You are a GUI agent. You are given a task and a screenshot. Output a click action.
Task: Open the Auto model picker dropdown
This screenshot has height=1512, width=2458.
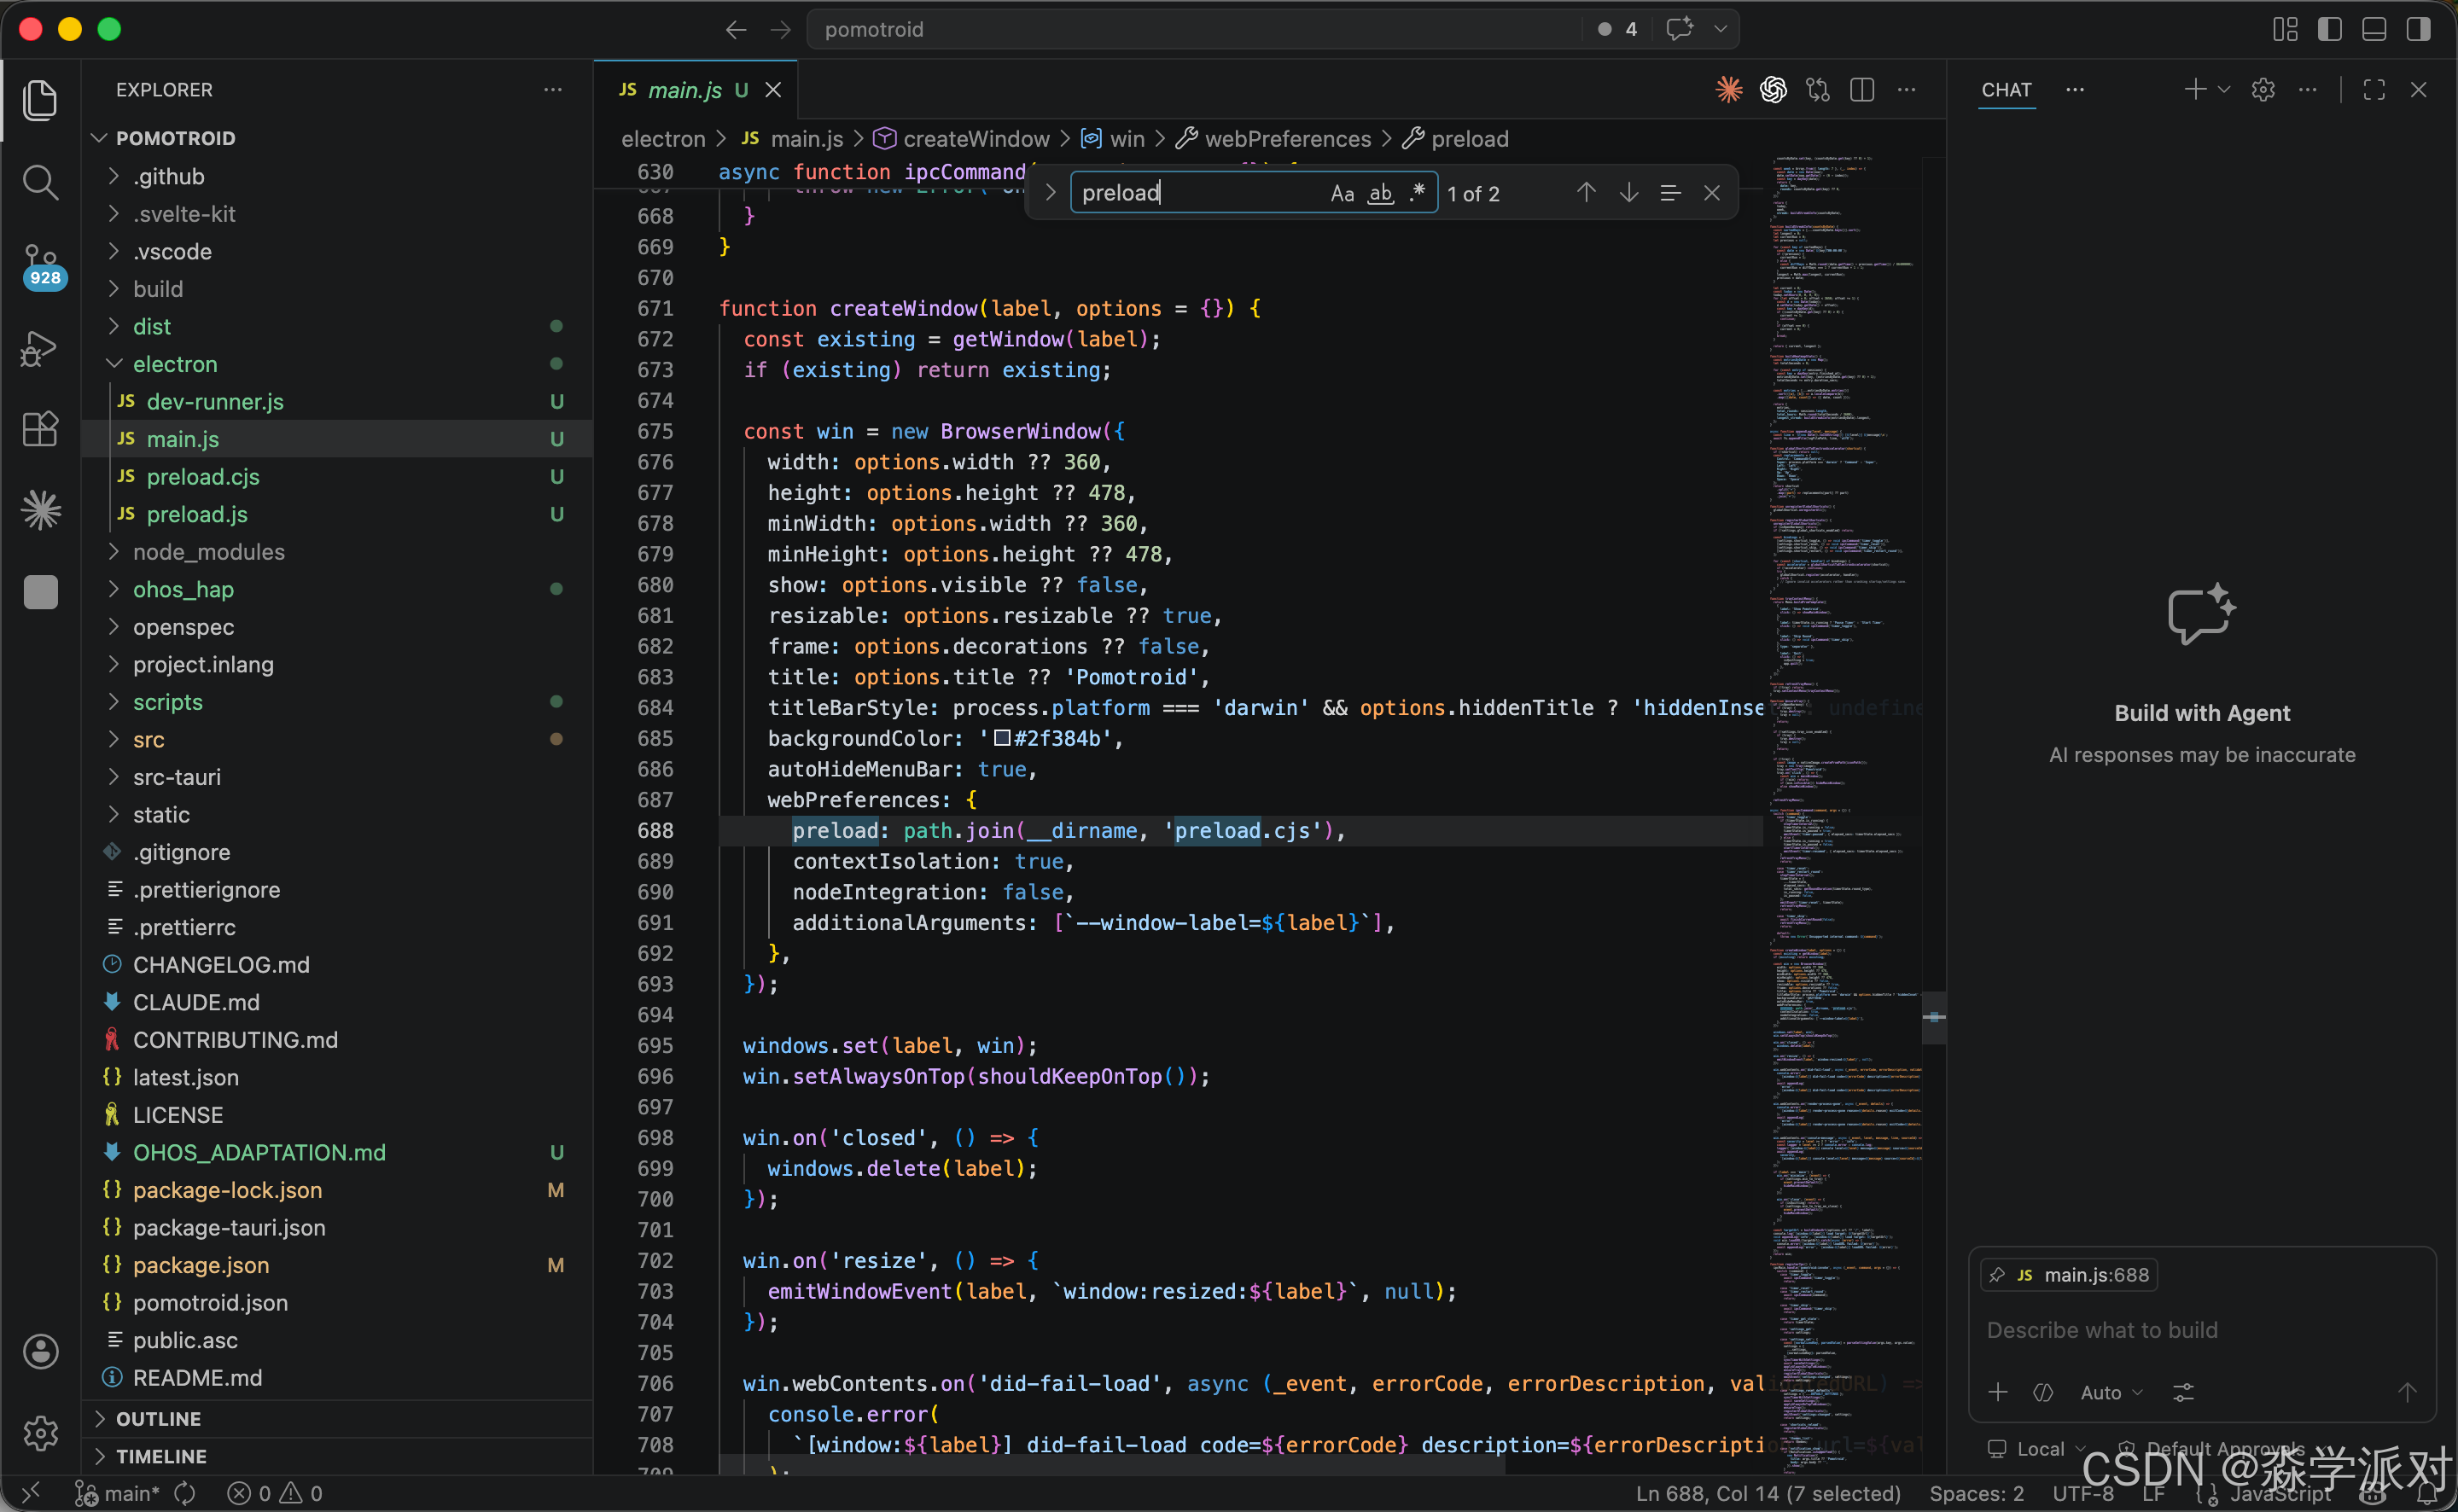(2111, 1392)
